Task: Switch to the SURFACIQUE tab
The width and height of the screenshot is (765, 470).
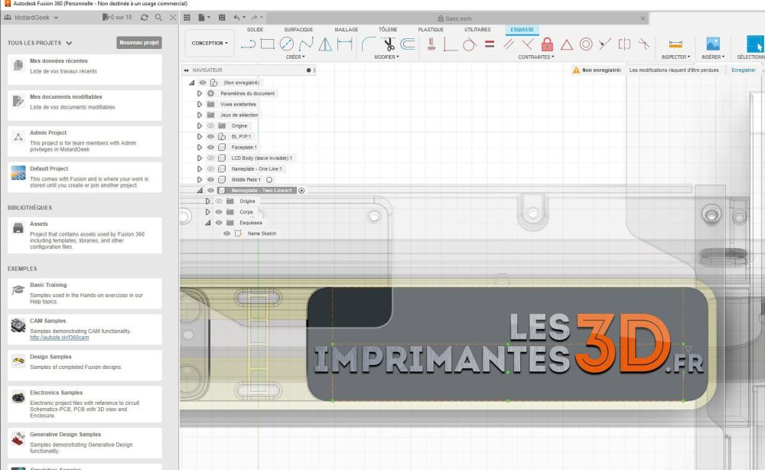Action: [x=298, y=30]
